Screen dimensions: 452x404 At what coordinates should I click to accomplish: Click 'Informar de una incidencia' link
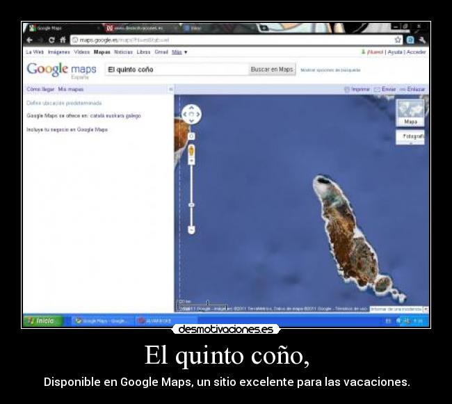pyautogui.click(x=396, y=309)
